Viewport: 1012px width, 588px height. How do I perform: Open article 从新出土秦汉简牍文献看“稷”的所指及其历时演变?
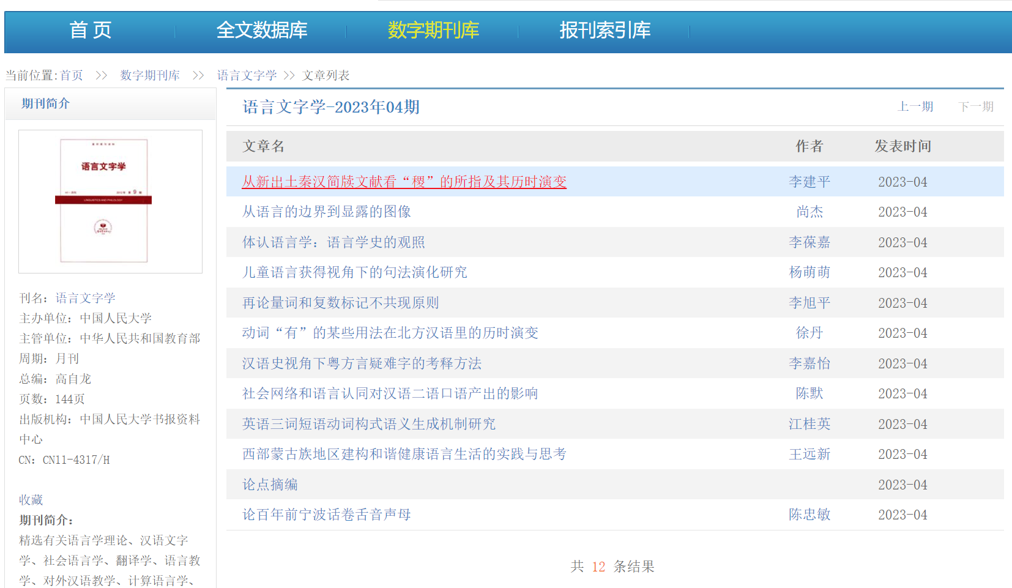(x=404, y=182)
